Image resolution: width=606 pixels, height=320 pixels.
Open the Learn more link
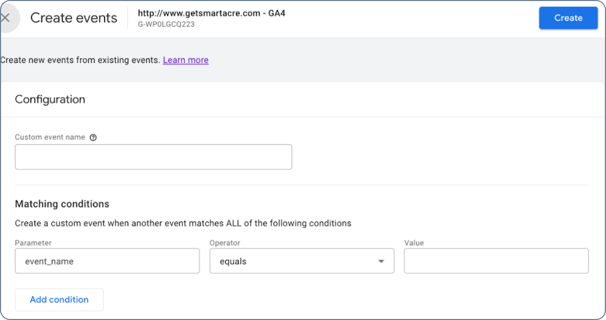[185, 60]
